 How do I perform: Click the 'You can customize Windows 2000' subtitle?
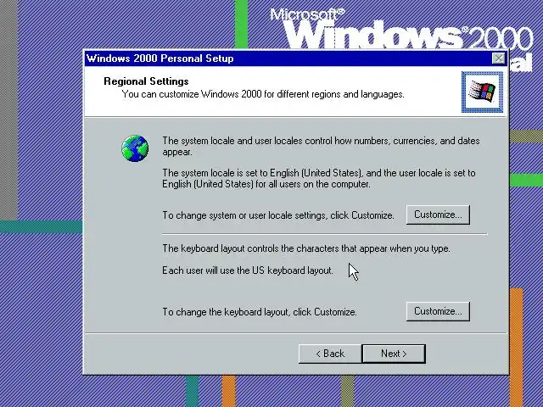(263, 94)
